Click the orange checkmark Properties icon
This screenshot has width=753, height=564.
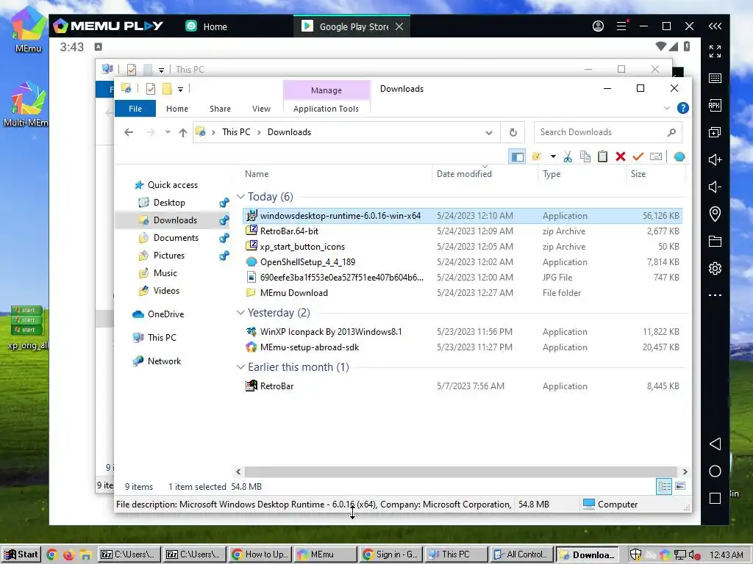pos(638,157)
